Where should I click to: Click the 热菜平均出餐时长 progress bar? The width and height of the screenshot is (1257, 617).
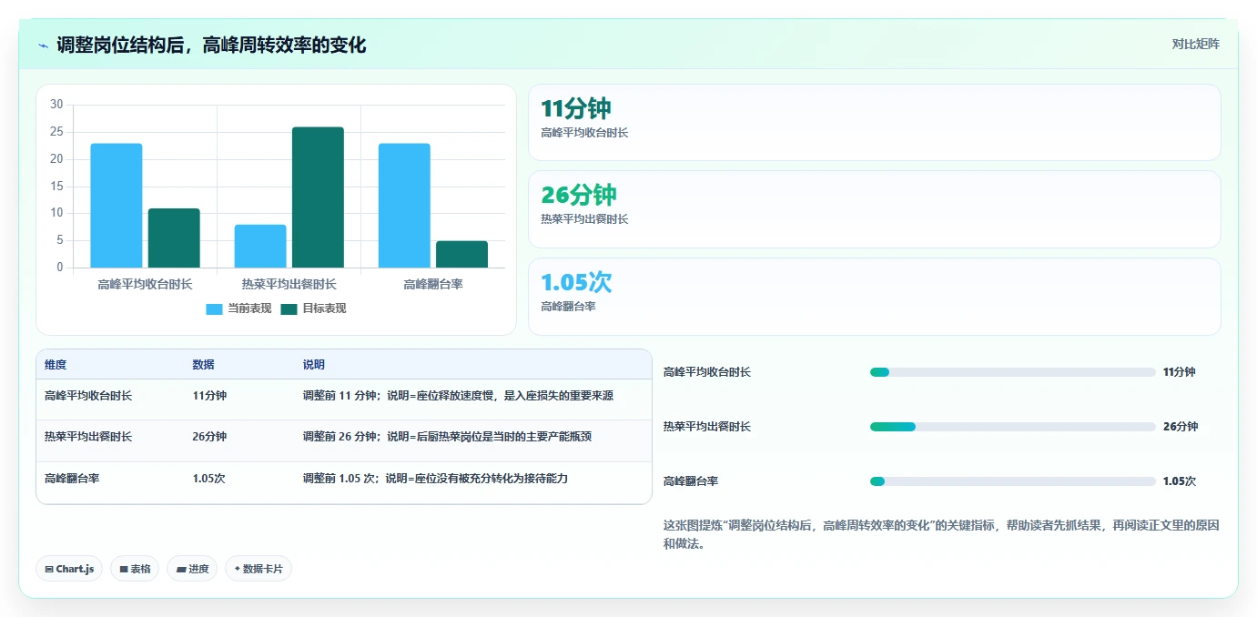pos(1012,427)
